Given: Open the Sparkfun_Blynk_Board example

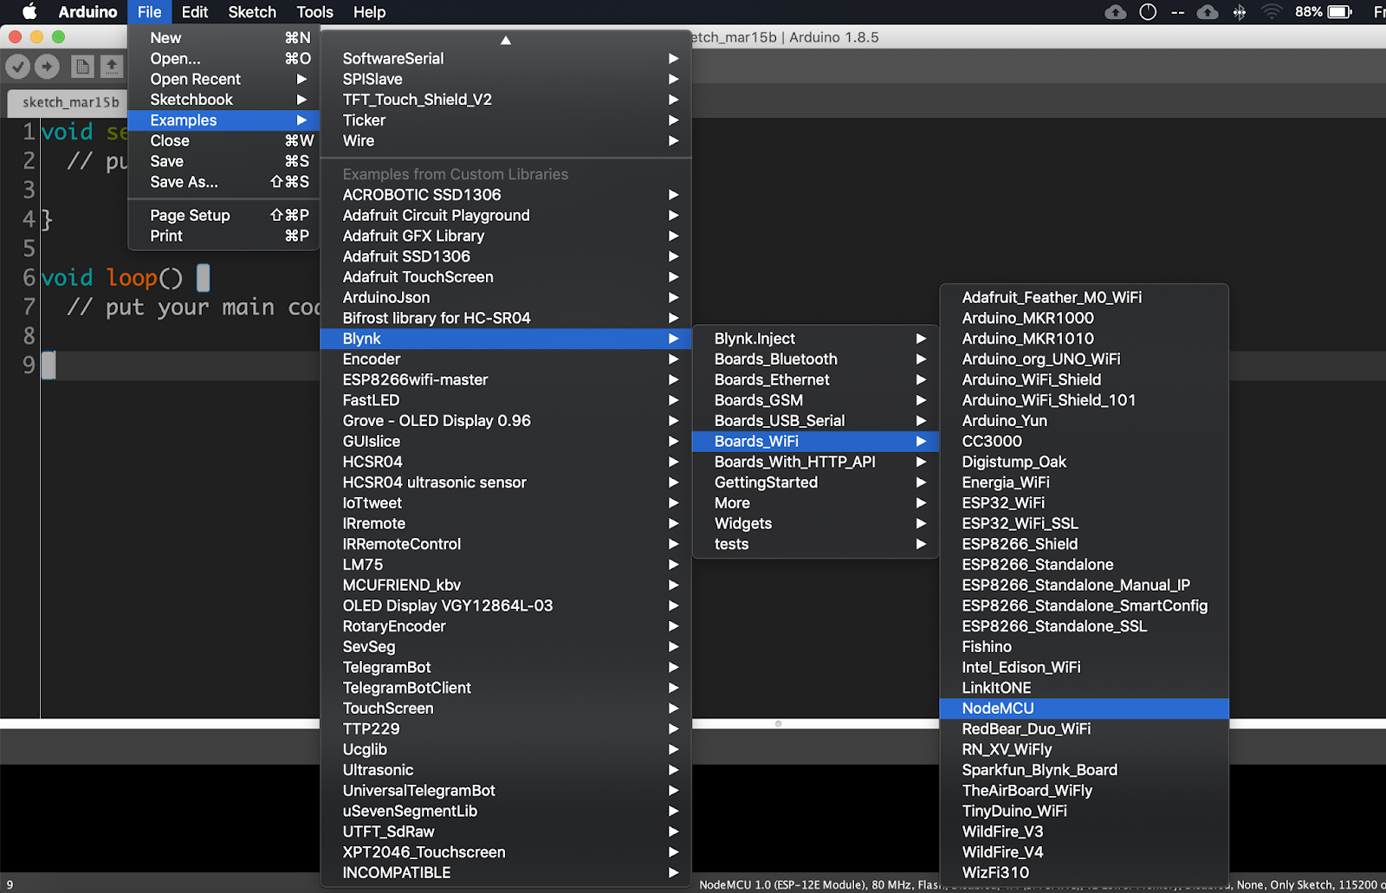Looking at the screenshot, I should (x=1084, y=770).
